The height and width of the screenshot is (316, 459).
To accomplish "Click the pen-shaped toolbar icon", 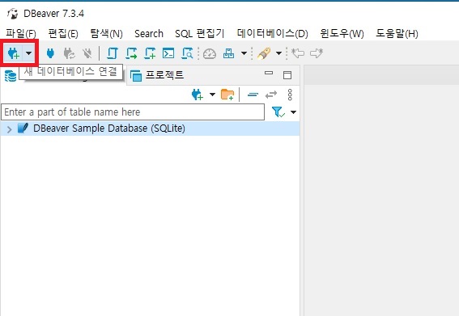I will pos(264,54).
